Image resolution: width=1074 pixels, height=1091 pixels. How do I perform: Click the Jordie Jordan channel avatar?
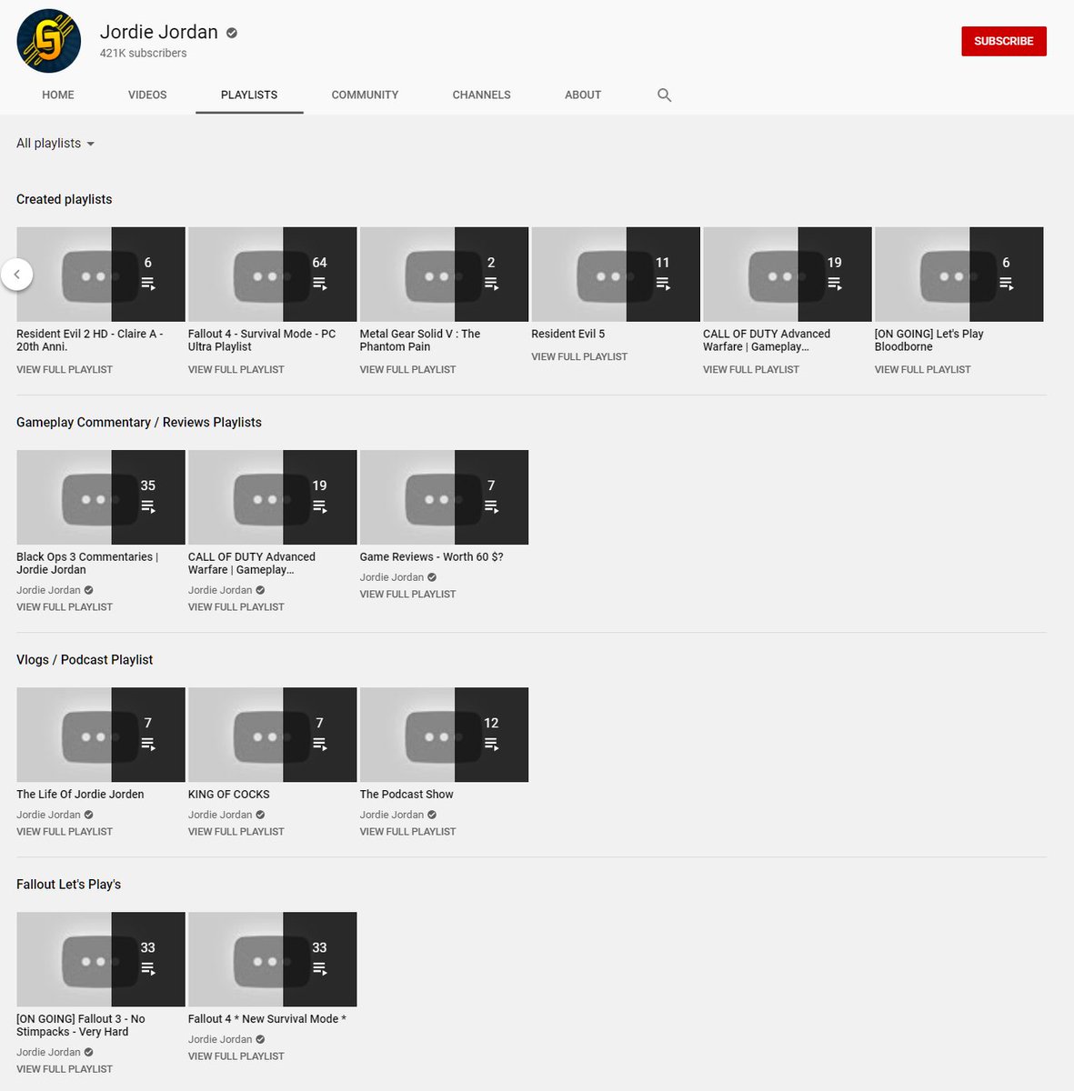coord(48,40)
